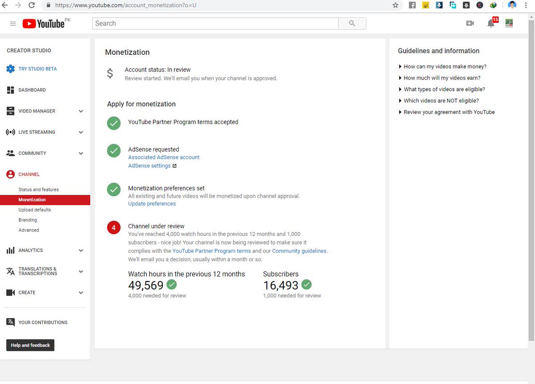Image resolution: width=535 pixels, height=384 pixels.
Task: Open Branding submenu item
Action: pyautogui.click(x=28, y=220)
